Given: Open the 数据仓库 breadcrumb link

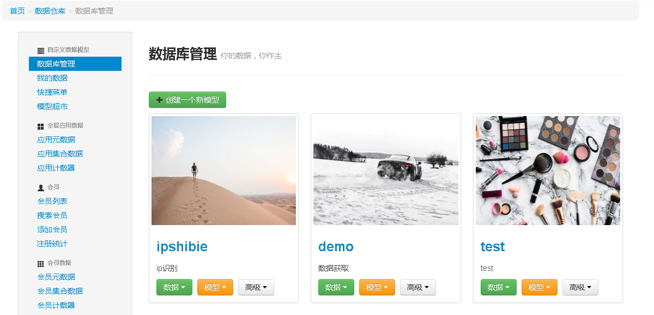Looking at the screenshot, I should (50, 11).
